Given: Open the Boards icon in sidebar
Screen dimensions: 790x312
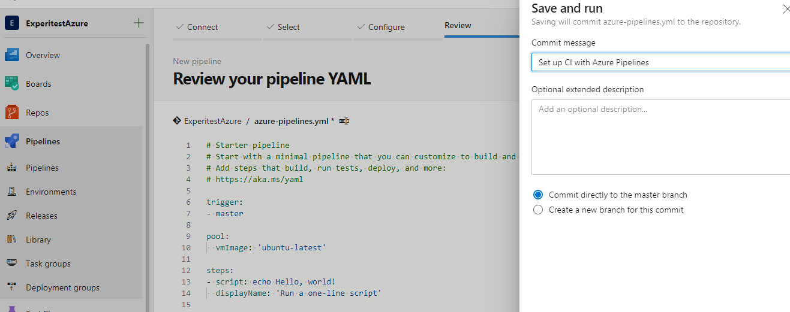Looking at the screenshot, I should click(12, 84).
